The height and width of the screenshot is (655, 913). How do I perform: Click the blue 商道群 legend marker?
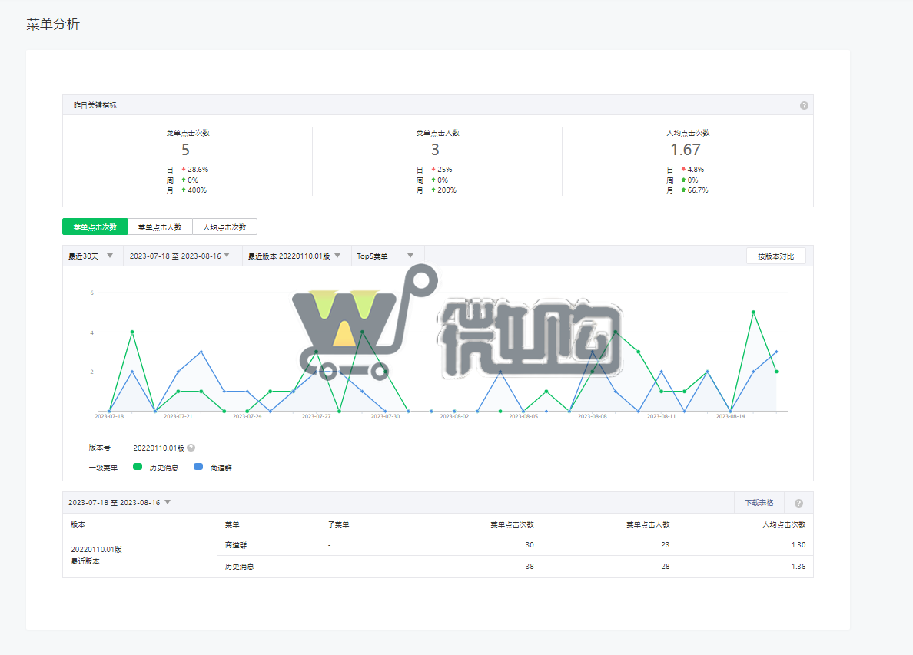pyautogui.click(x=198, y=467)
